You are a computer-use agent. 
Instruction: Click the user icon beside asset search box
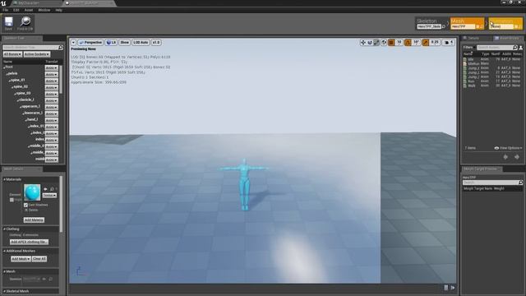[x=520, y=48]
